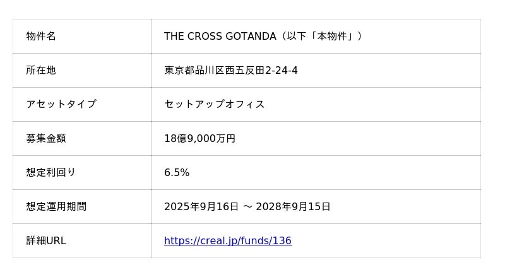This screenshot has width=505, height=277.
Task: Select the セットアップオフィス value
Action: tap(215, 104)
